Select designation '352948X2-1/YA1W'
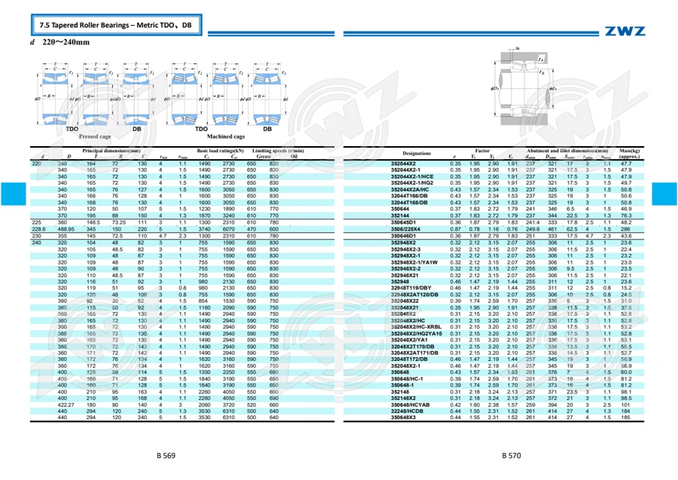This screenshot has width=678, height=480. [x=414, y=262]
